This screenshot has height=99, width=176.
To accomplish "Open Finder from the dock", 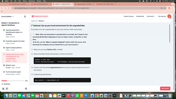I will (x=6, y=96).
